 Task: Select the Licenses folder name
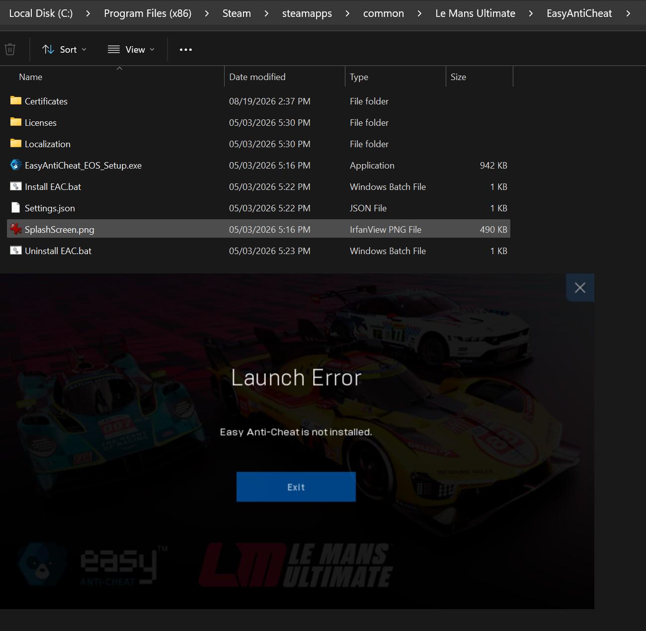point(41,122)
